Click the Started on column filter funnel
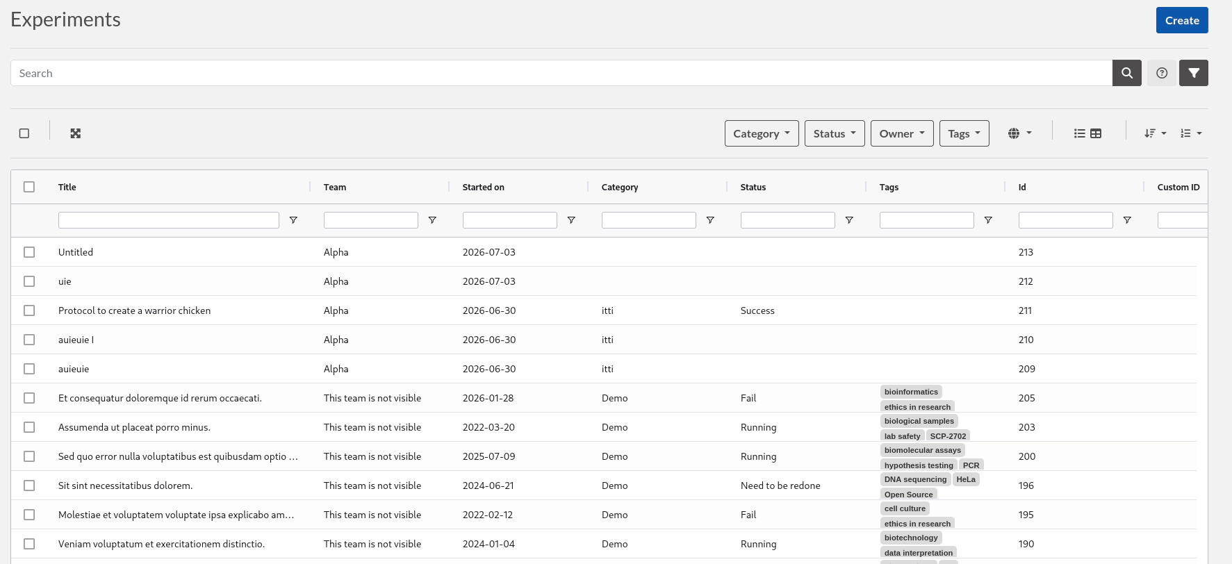This screenshot has width=1232, height=564. coord(571,220)
